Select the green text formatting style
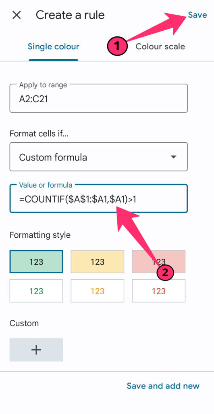This screenshot has height=414, width=214. point(36,291)
